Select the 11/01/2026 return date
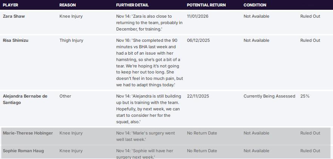The width and height of the screenshot is (333, 159). (x=197, y=16)
